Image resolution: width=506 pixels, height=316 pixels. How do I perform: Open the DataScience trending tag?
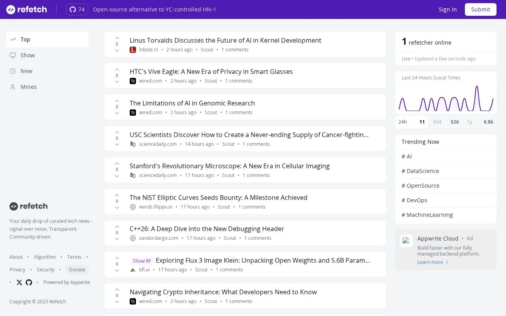point(446,171)
